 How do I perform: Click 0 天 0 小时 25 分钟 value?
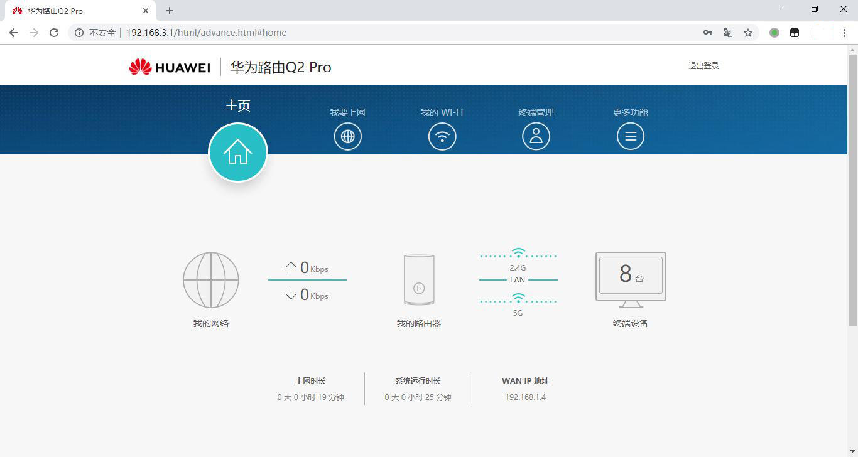tap(418, 397)
